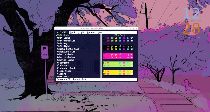
Task: Select the 3024 Night theme
Action: pyautogui.click(x=63, y=46)
